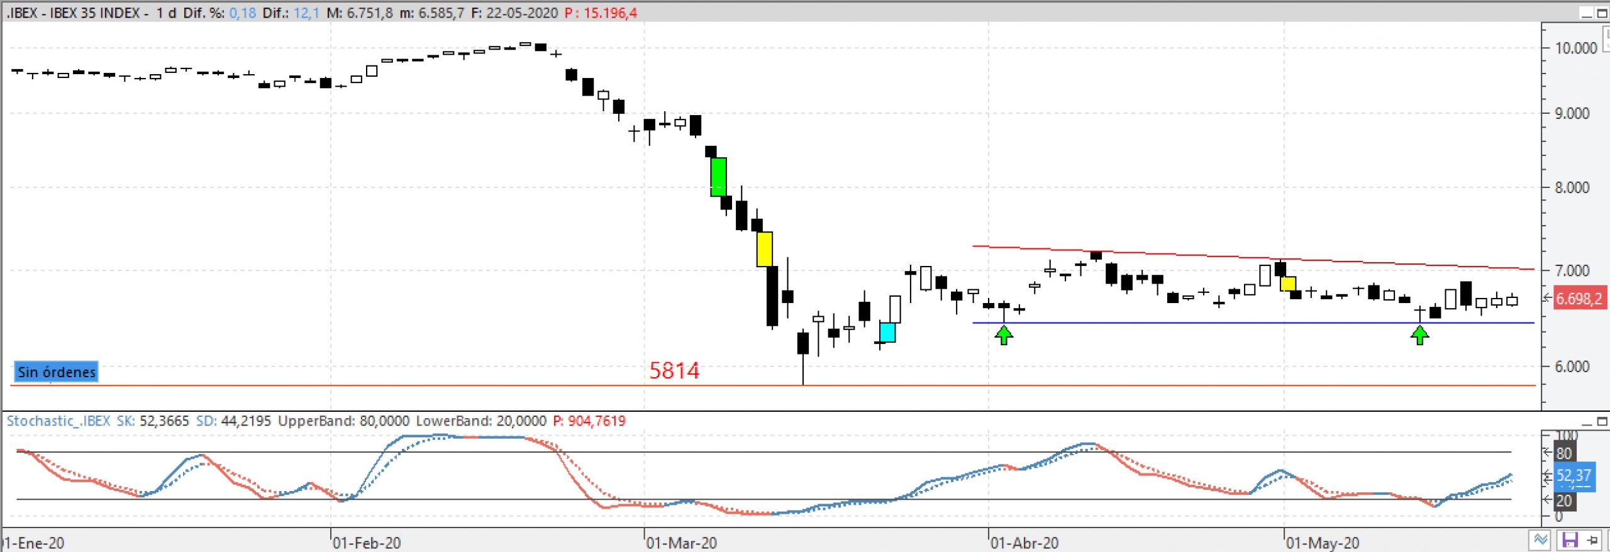Click the red 'P: 15.196,4' value

[x=601, y=13]
